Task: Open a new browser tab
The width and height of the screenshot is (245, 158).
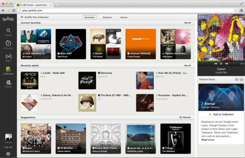Action: coord(57,5)
